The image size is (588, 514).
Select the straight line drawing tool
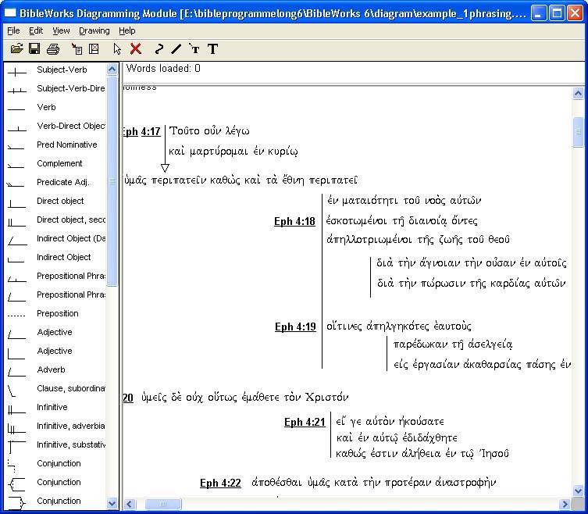click(176, 48)
